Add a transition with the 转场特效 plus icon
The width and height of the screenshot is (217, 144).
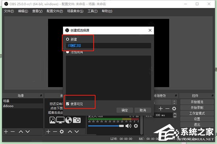click(x=161, y=109)
